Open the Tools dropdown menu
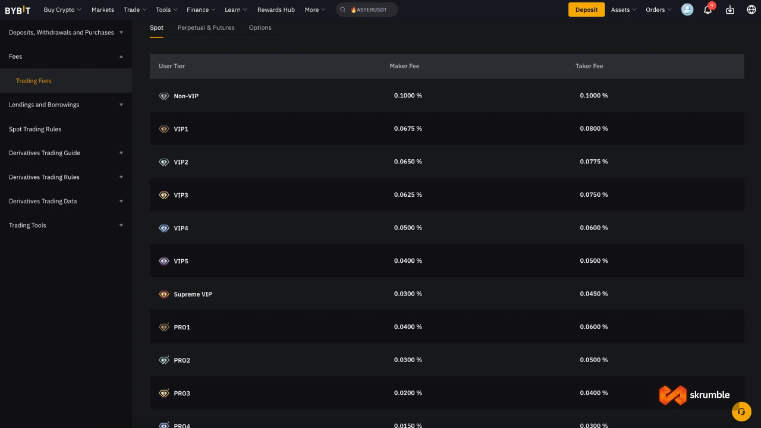Image resolution: width=761 pixels, height=428 pixels. click(x=166, y=10)
